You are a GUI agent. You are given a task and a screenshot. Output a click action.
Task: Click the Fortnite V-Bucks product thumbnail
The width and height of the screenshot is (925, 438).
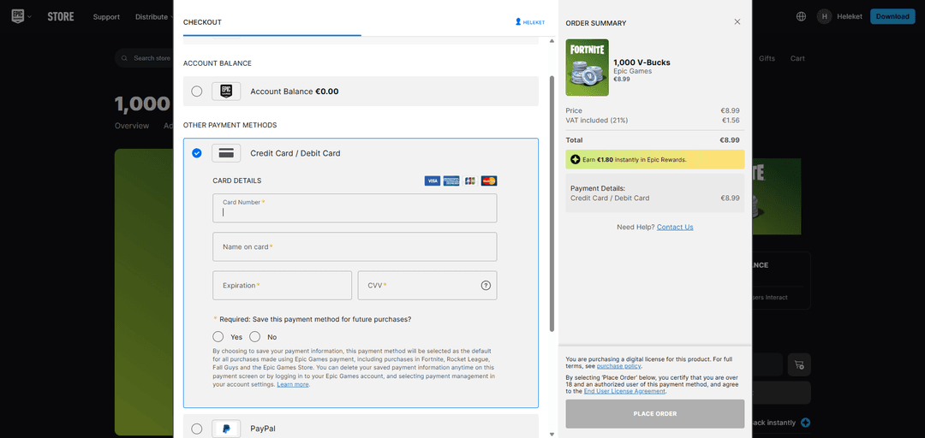[x=587, y=68]
